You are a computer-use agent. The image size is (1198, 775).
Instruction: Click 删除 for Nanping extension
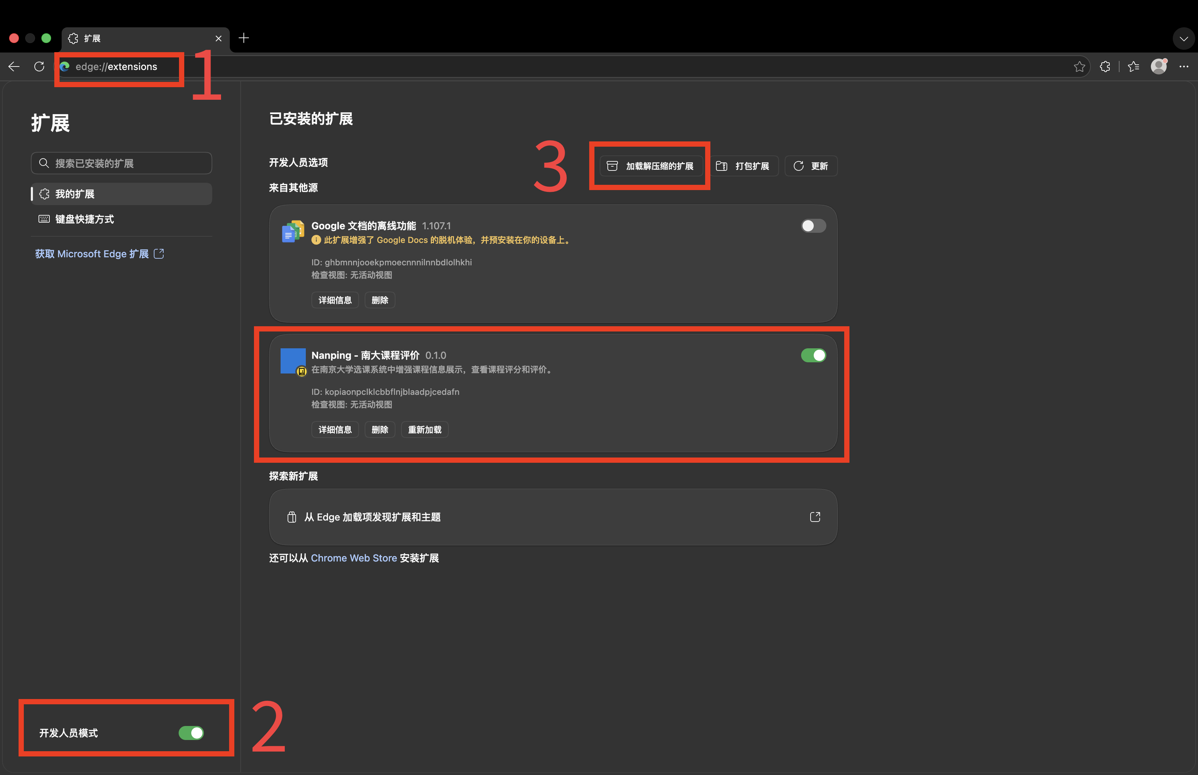(x=379, y=430)
